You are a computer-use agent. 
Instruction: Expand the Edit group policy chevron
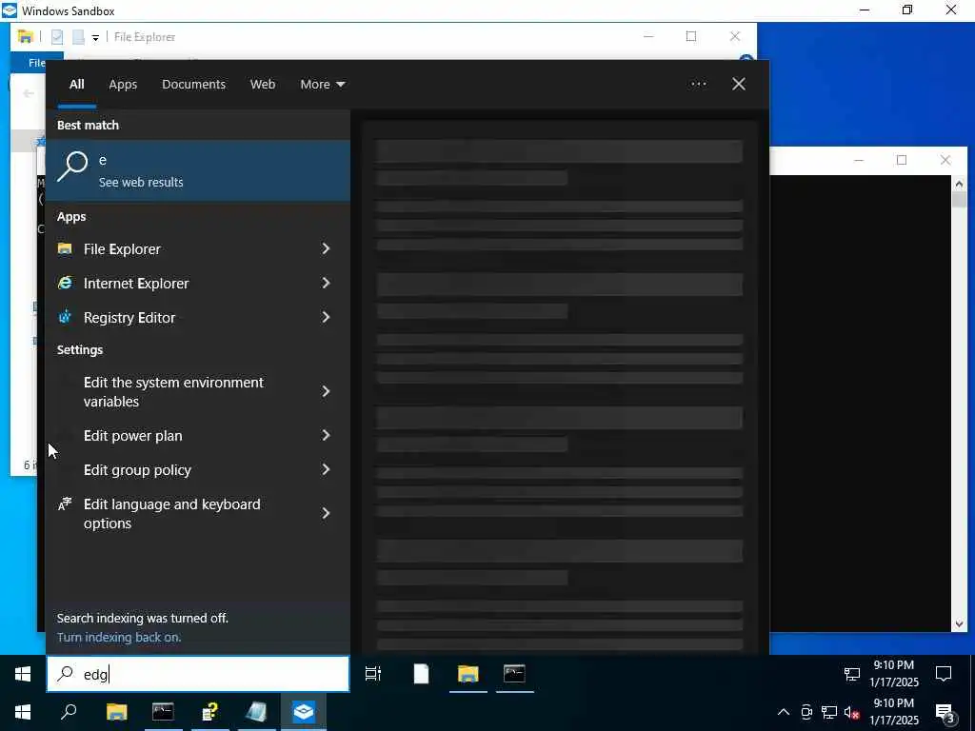326,469
